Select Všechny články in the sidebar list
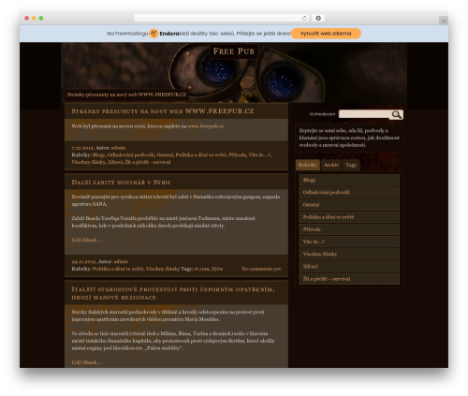 point(349,254)
